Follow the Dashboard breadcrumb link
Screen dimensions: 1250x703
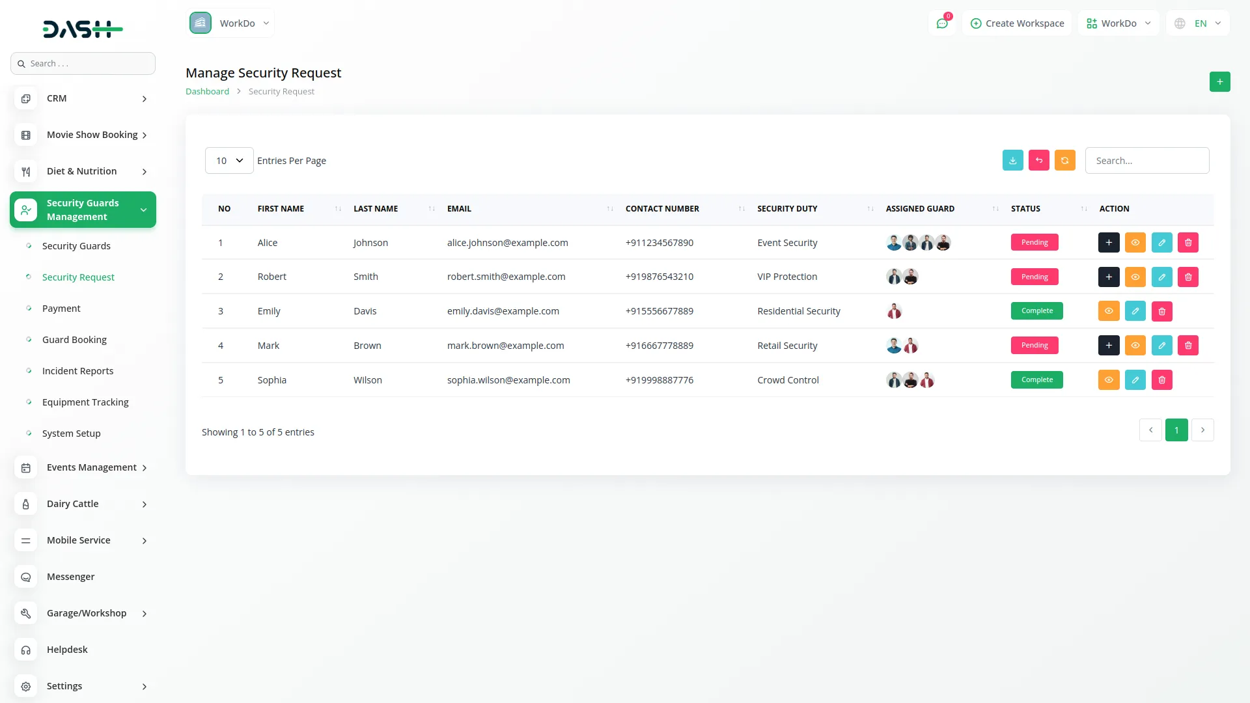pos(207,92)
